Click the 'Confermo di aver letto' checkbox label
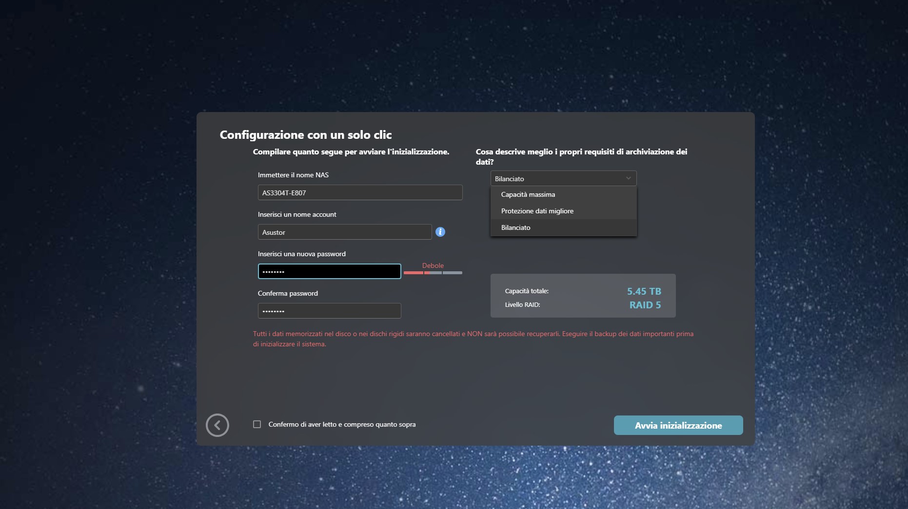This screenshot has width=908, height=509. coord(342,424)
